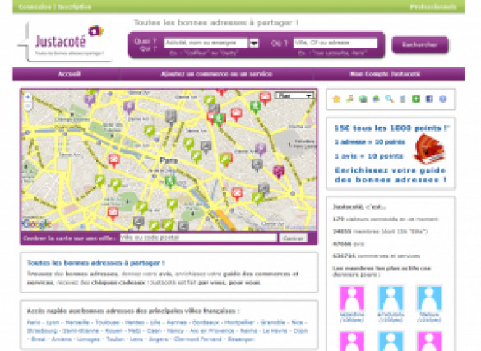Click the magnifying glass icon in the icon bar
Screen dimensions: 481x351
click(390, 99)
